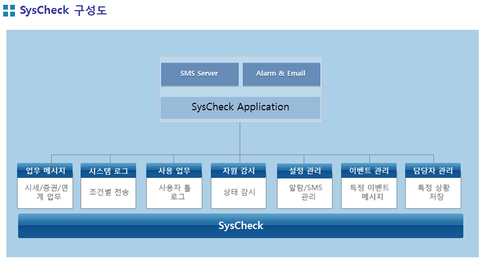Open the 설정 관리 header
Viewport: 482px width, 261px height.
305,170
